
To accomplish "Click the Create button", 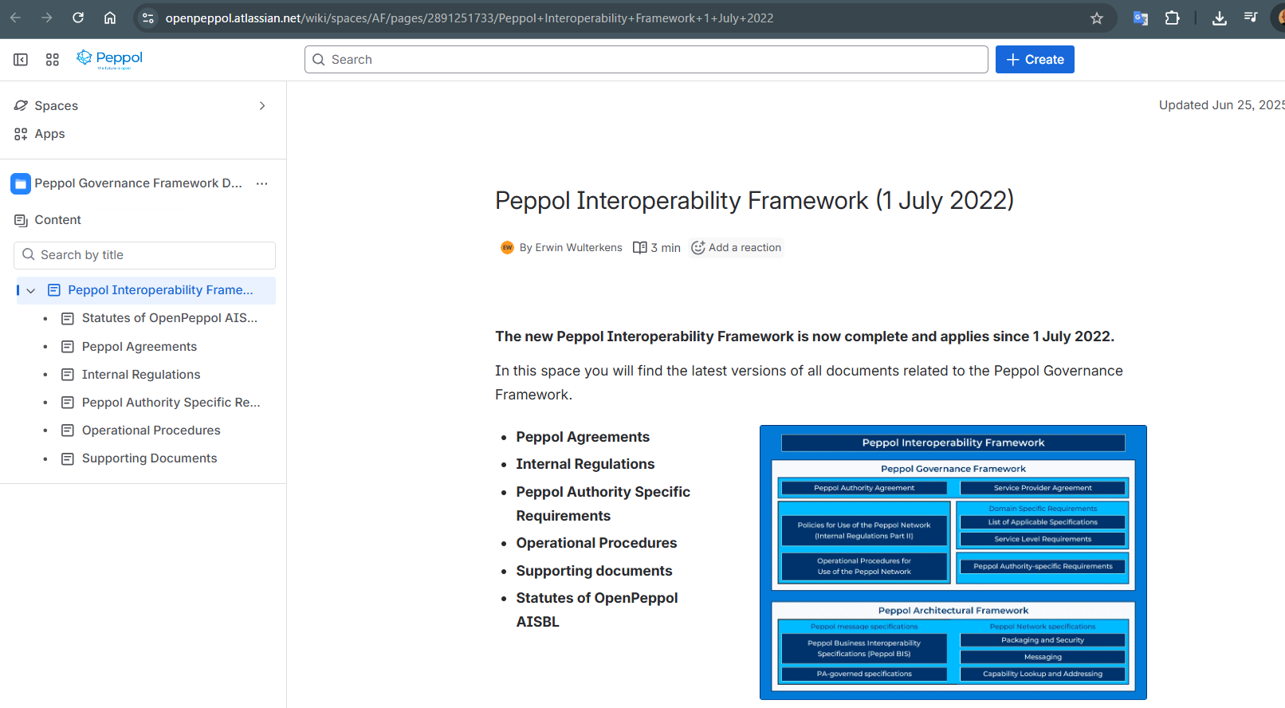I will tap(1035, 60).
